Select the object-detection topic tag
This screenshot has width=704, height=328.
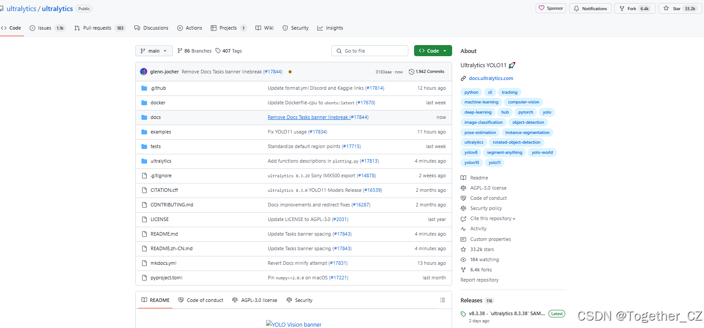tap(528, 122)
